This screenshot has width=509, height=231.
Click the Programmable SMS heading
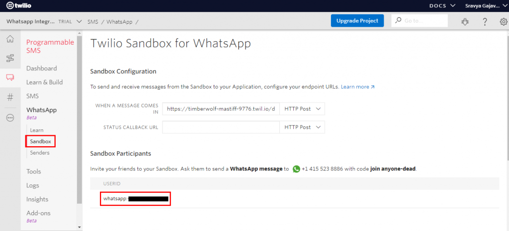(50, 46)
